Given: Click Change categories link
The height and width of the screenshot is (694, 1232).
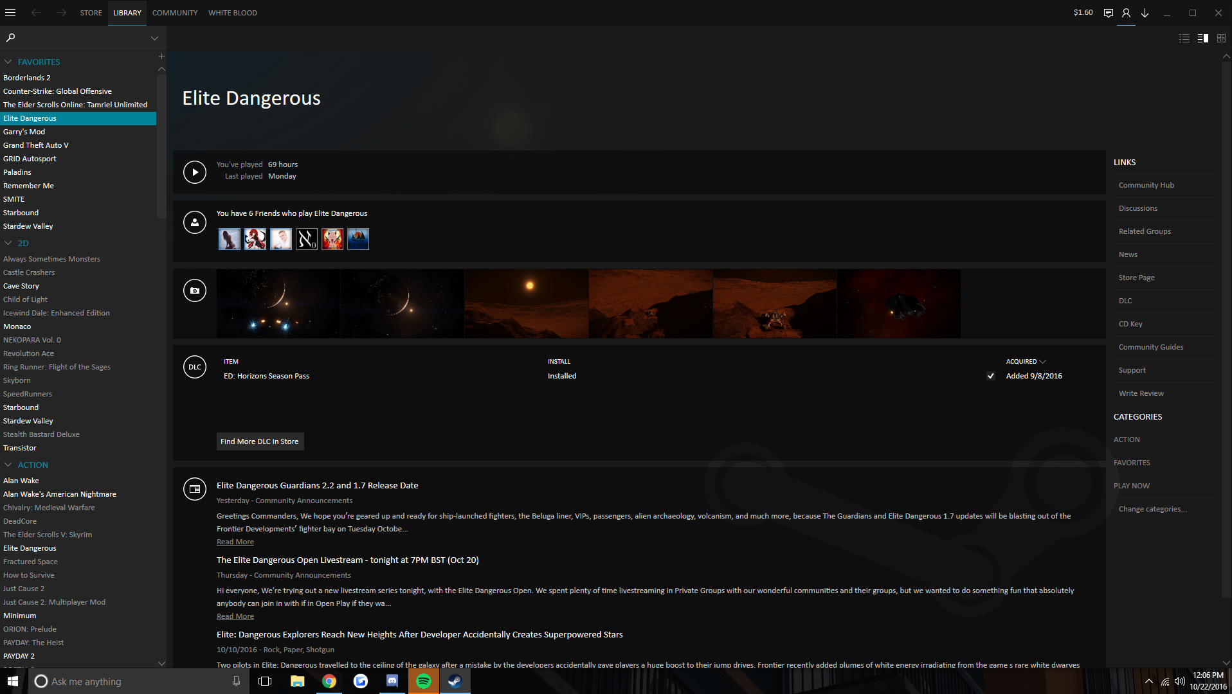Looking at the screenshot, I should click(x=1153, y=509).
